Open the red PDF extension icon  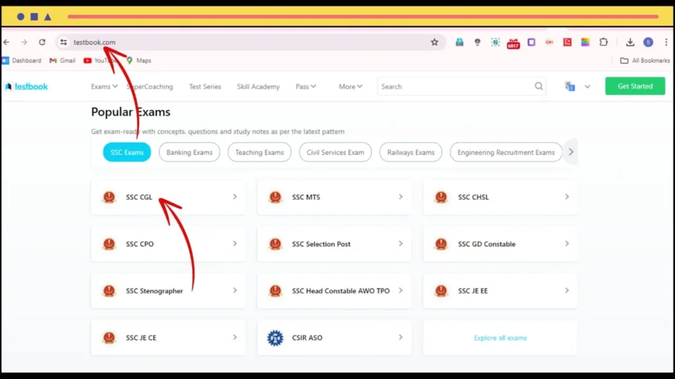[568, 42]
